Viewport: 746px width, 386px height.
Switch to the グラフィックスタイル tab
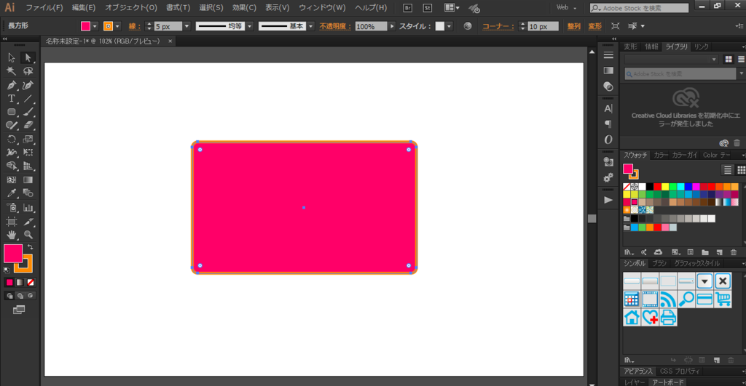(x=697, y=263)
